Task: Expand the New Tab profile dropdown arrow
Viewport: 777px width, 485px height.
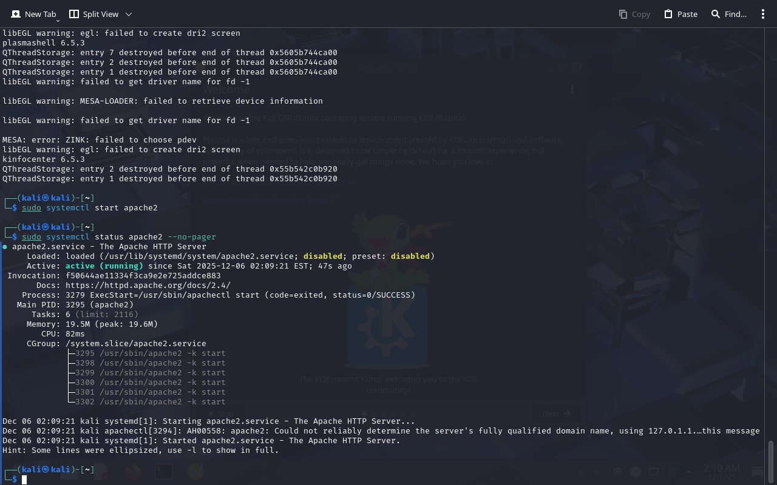Action: click(58, 20)
